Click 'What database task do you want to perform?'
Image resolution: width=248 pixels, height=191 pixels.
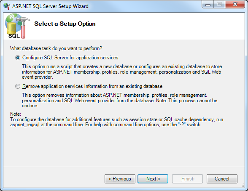[56, 48]
